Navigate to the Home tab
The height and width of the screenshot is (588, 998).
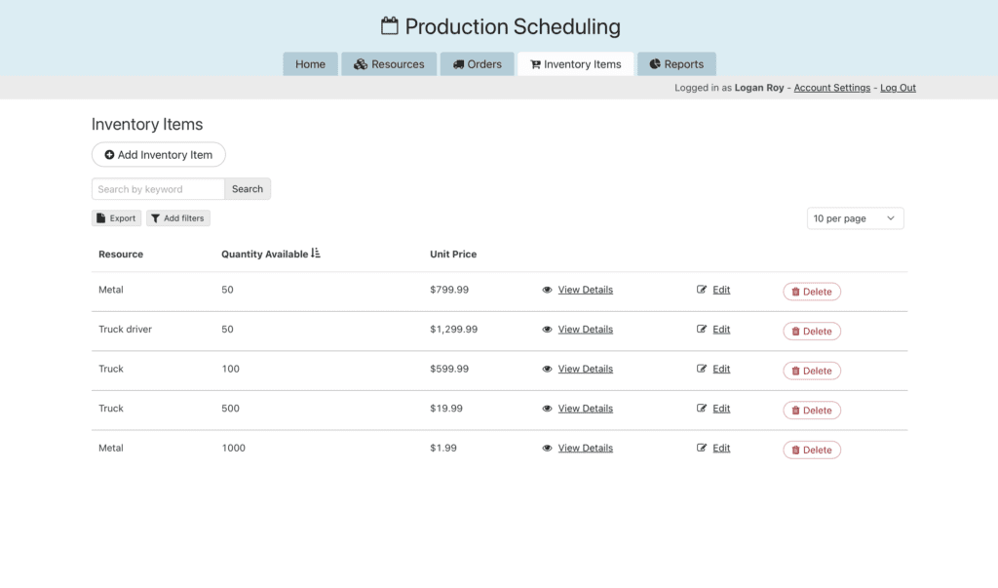[310, 64]
